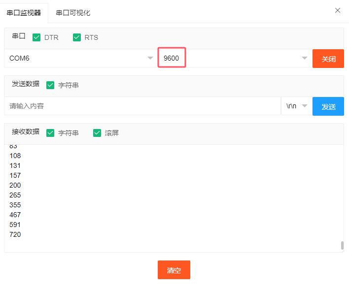Uncheck the DTR checkbox
349x292 pixels.
(36, 37)
